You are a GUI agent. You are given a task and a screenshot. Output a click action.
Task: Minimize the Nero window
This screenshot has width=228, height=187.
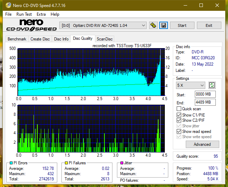coord(185,5)
